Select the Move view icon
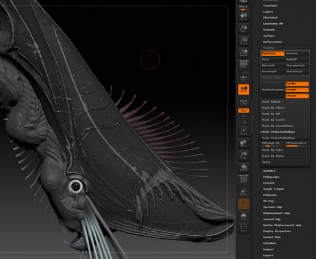316x259 pixels. click(x=243, y=144)
